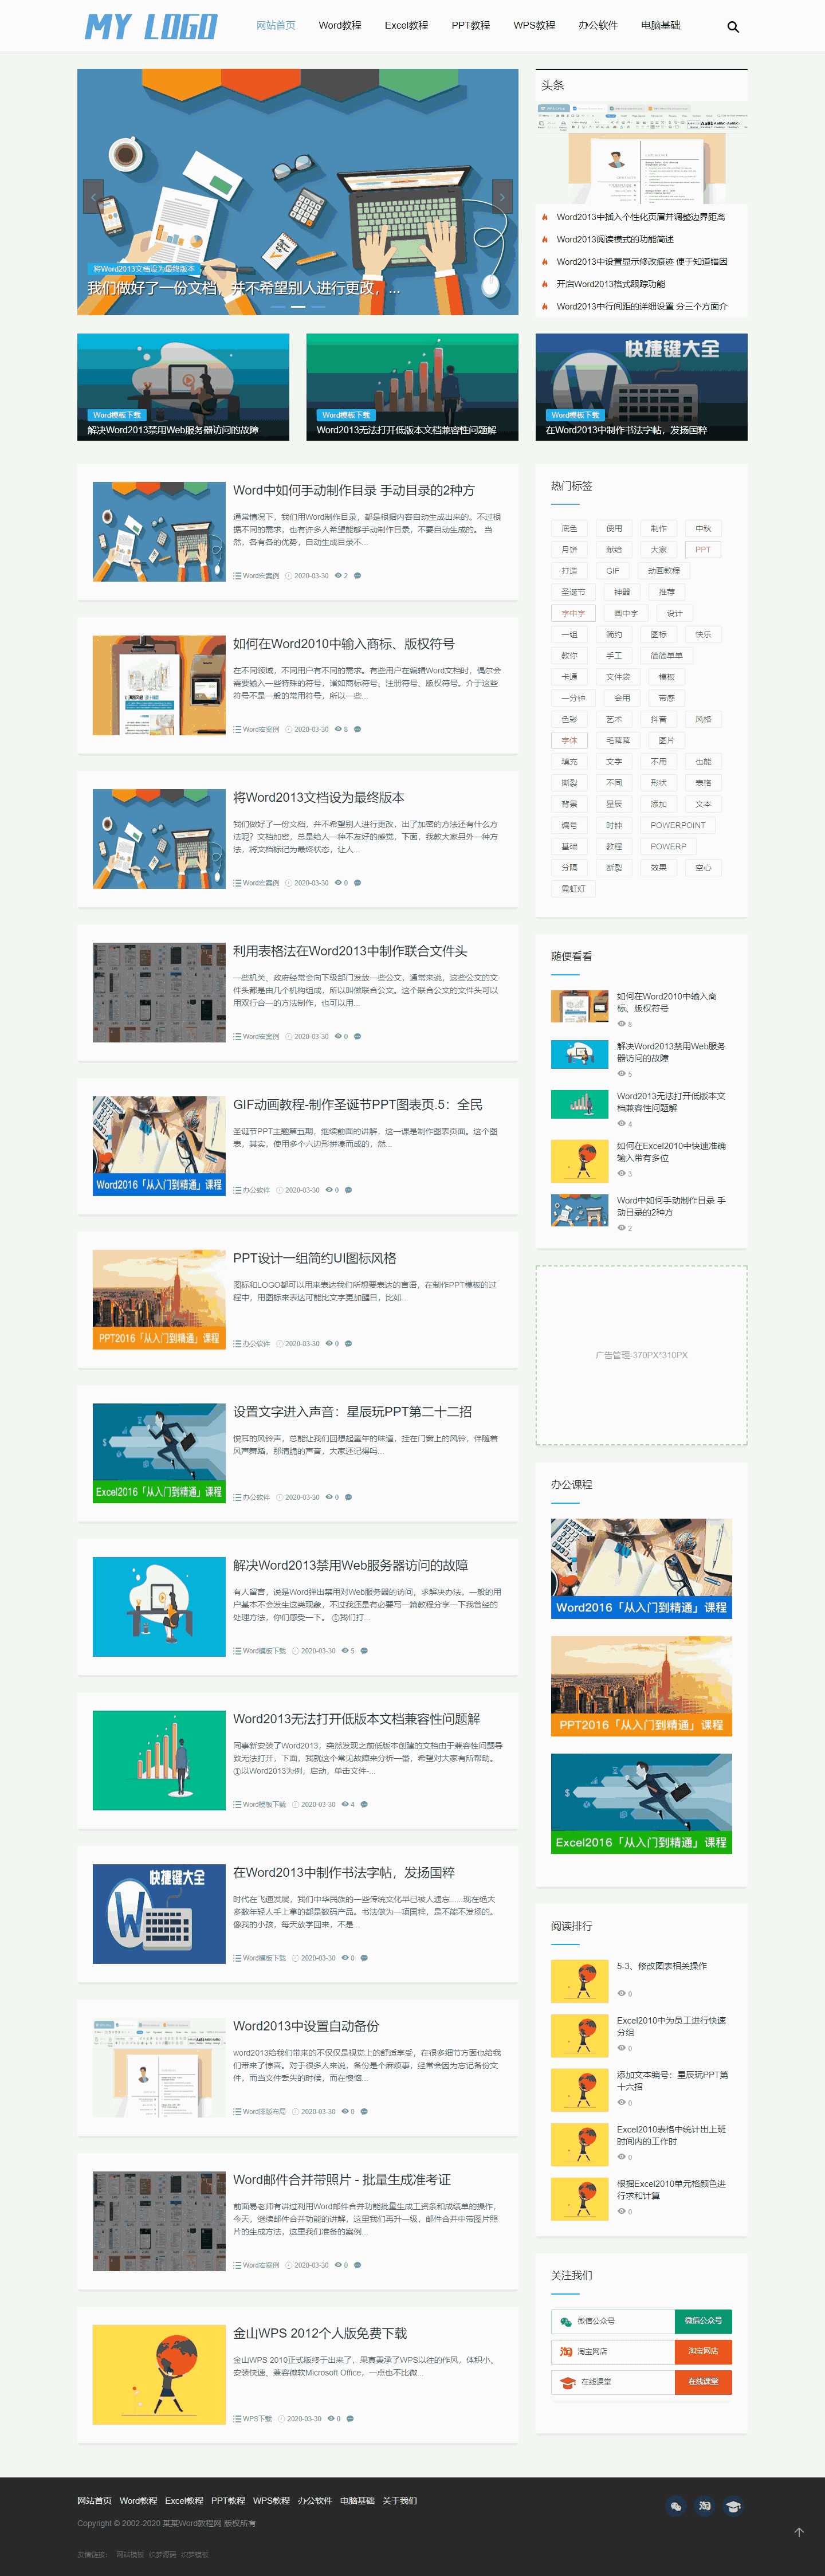Click comment icon on 'Word2013中设置自动备份' article

(364, 2111)
